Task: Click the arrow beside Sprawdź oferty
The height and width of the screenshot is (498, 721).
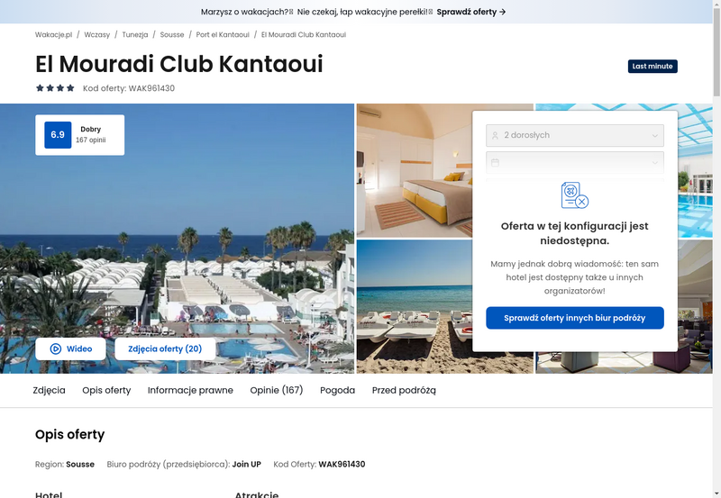Action: point(503,12)
